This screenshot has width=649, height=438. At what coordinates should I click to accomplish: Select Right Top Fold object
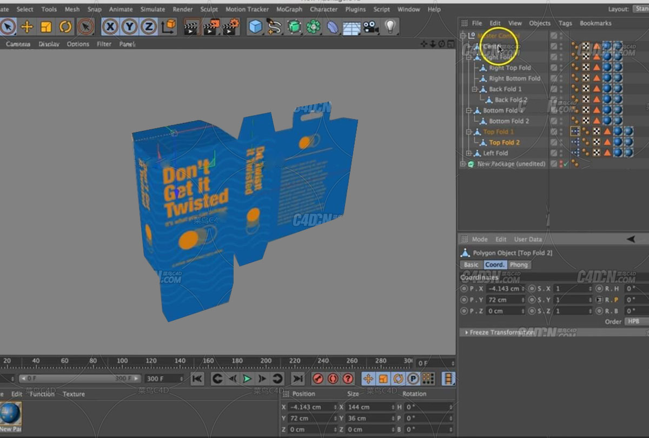click(x=510, y=68)
